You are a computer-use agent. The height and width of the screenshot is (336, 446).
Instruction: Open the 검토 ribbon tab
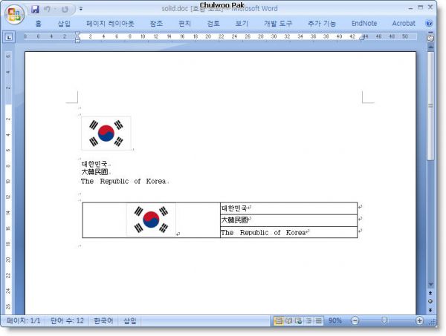213,23
